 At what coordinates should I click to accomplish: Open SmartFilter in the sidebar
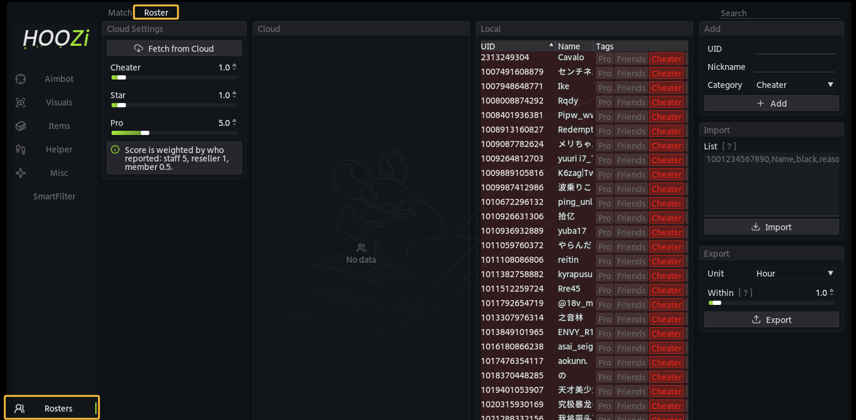[54, 196]
